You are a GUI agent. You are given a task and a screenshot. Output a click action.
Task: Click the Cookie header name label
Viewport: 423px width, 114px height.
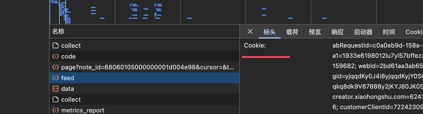255,46
